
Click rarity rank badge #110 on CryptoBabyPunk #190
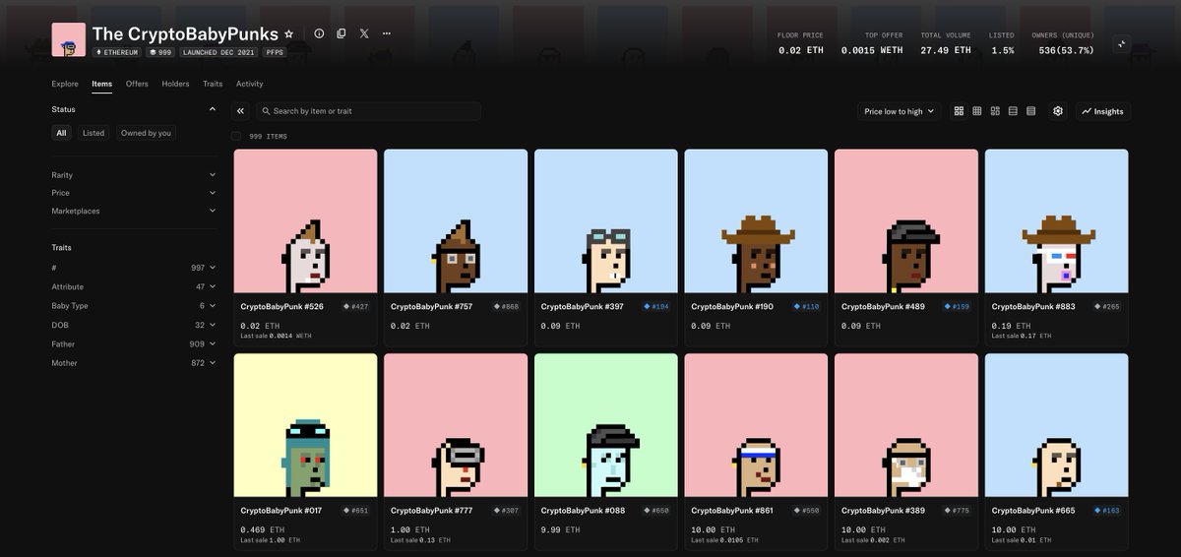coord(807,307)
